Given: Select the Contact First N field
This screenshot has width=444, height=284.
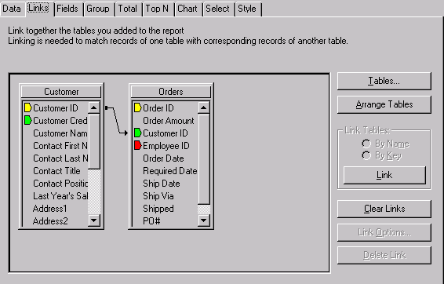Looking at the screenshot, I should click(x=60, y=146).
